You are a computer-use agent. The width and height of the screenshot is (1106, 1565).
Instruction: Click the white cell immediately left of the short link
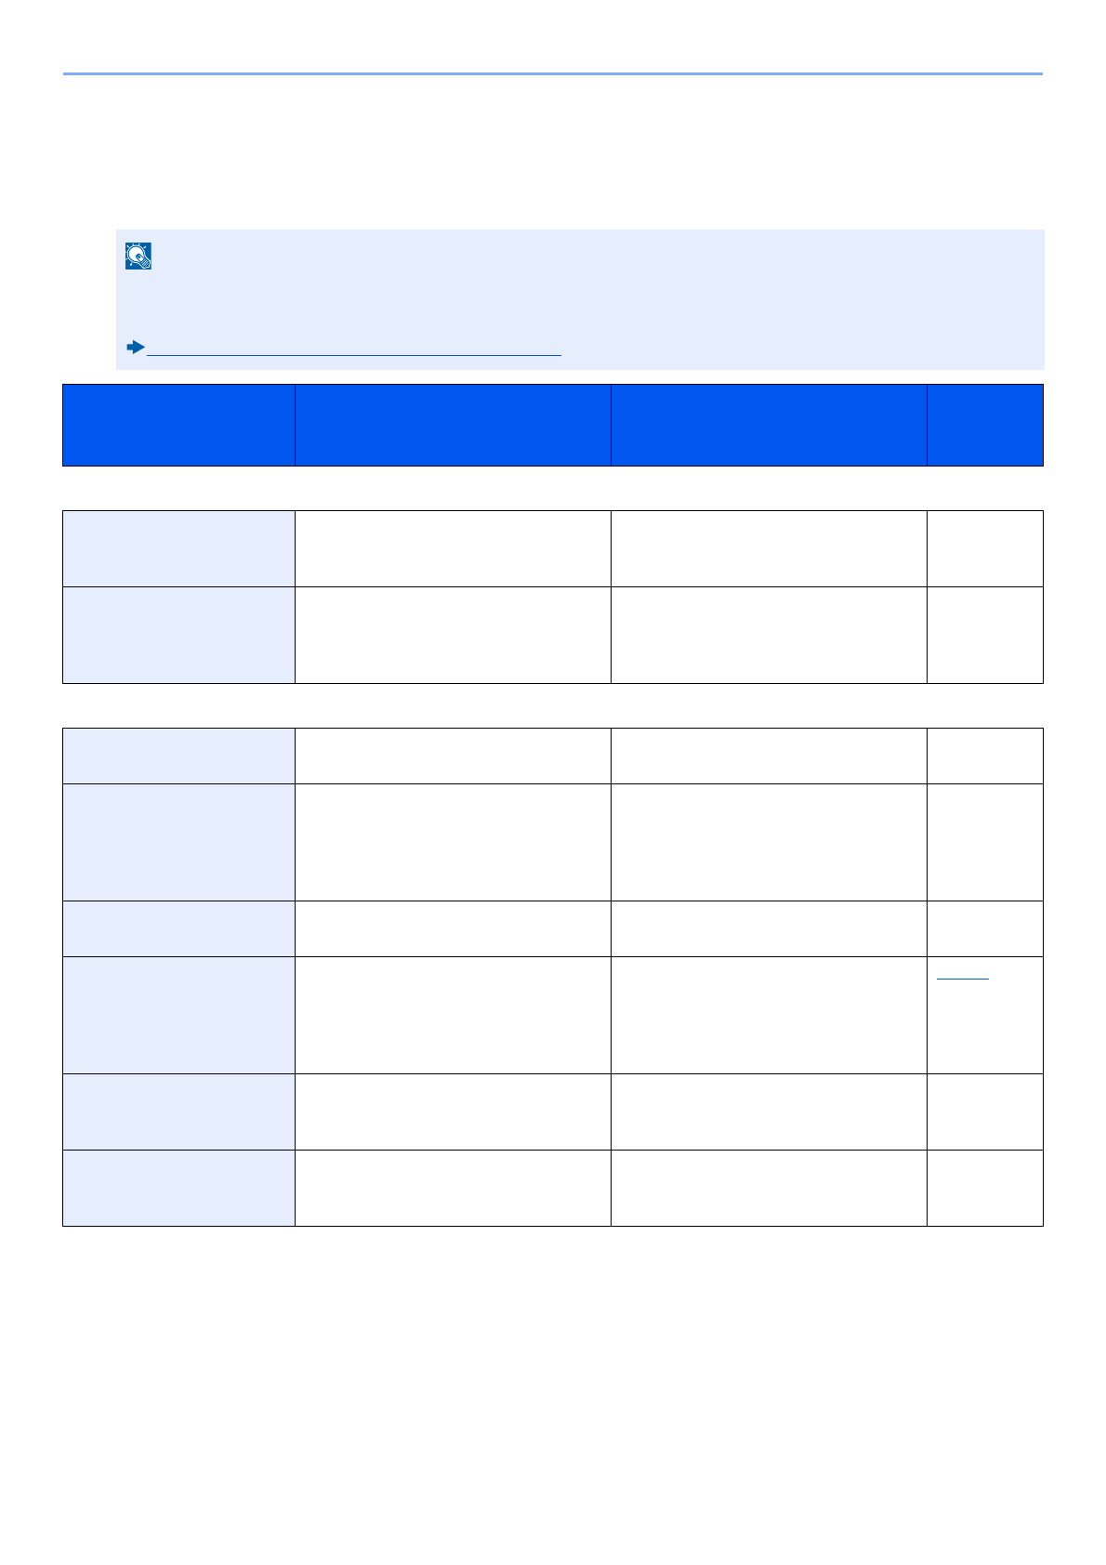tap(769, 1015)
